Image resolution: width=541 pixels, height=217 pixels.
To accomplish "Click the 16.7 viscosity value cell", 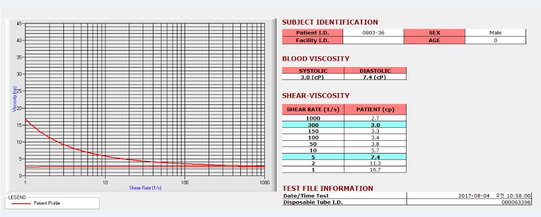I will [x=375, y=170].
